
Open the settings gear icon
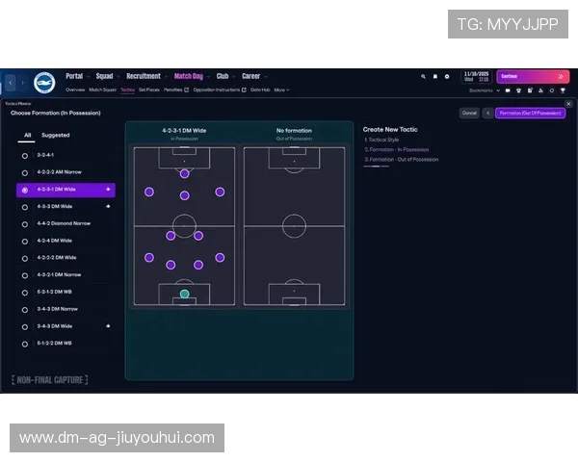point(447,76)
